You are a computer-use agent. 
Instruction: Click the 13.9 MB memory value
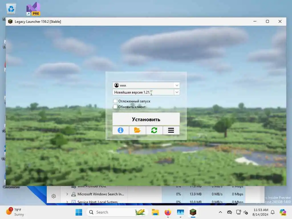196,194
